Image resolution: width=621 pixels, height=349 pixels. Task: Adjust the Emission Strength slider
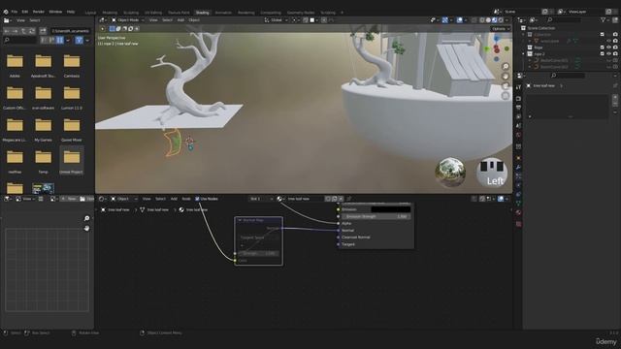376,216
